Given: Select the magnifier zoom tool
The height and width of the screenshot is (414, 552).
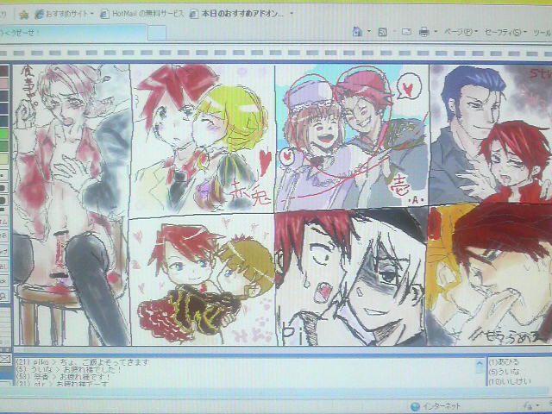Looking at the screenshot, I should 3,296.
